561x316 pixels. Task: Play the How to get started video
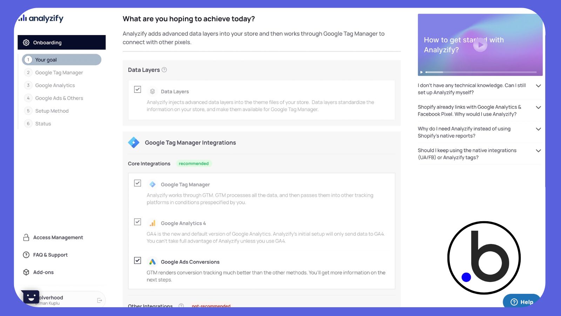(x=480, y=45)
